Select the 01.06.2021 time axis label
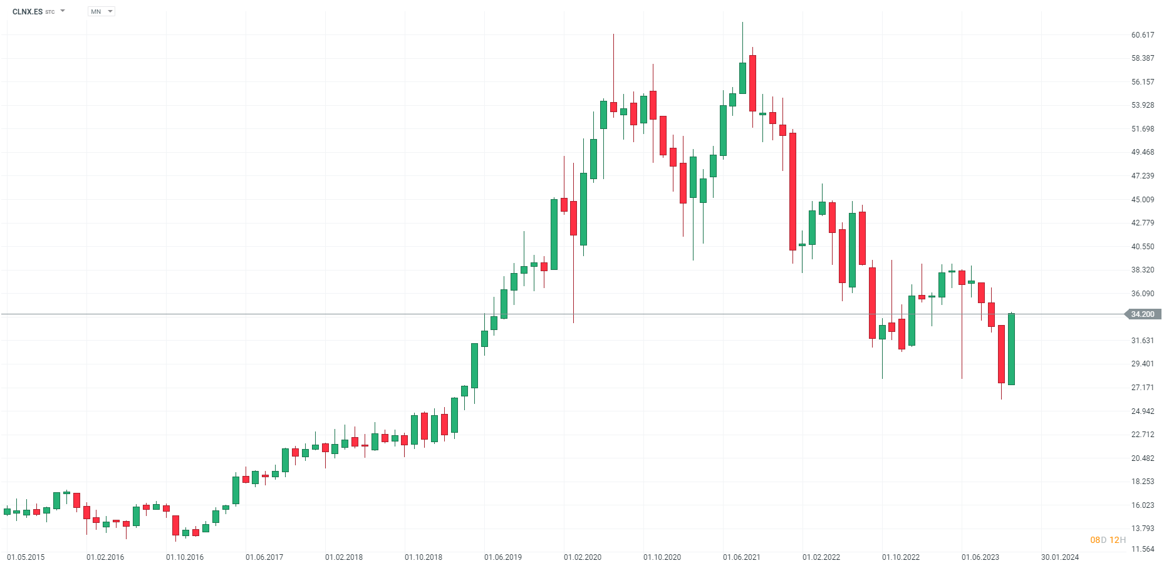The image size is (1169, 568). tap(742, 557)
